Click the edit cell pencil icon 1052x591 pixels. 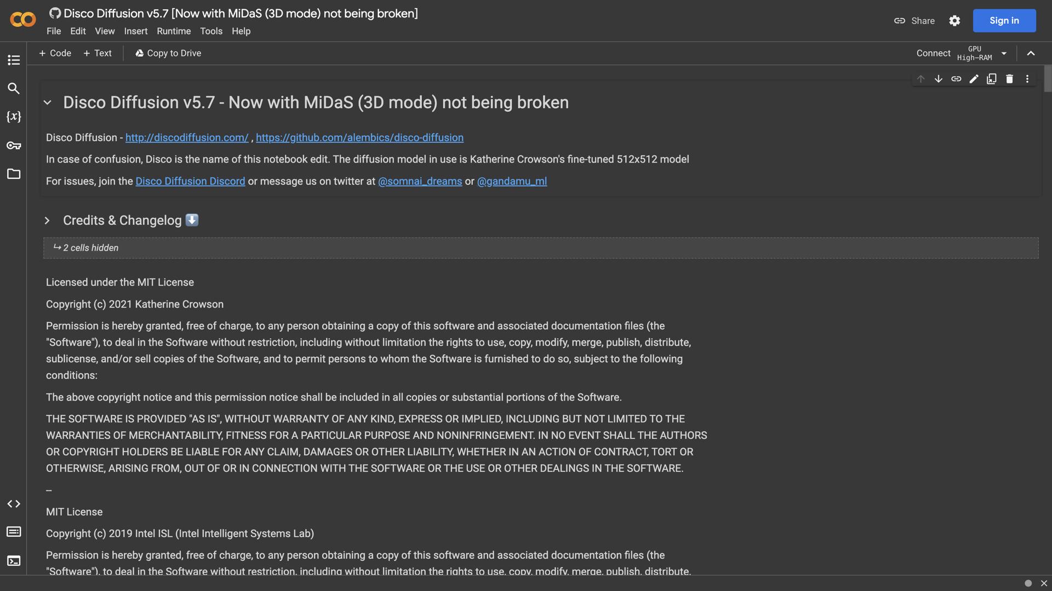click(x=974, y=79)
